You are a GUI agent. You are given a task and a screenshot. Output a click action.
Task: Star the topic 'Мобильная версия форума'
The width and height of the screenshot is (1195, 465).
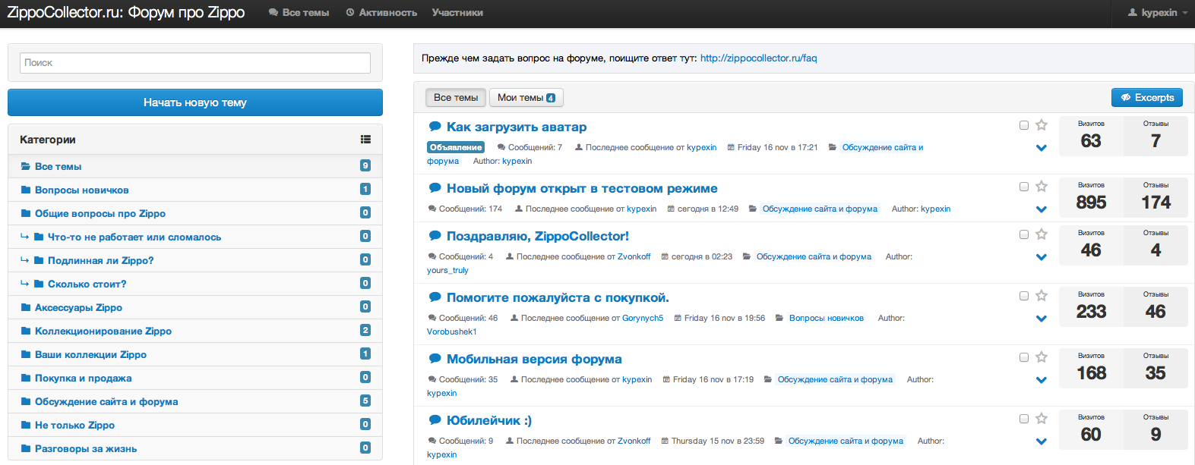(x=1042, y=357)
